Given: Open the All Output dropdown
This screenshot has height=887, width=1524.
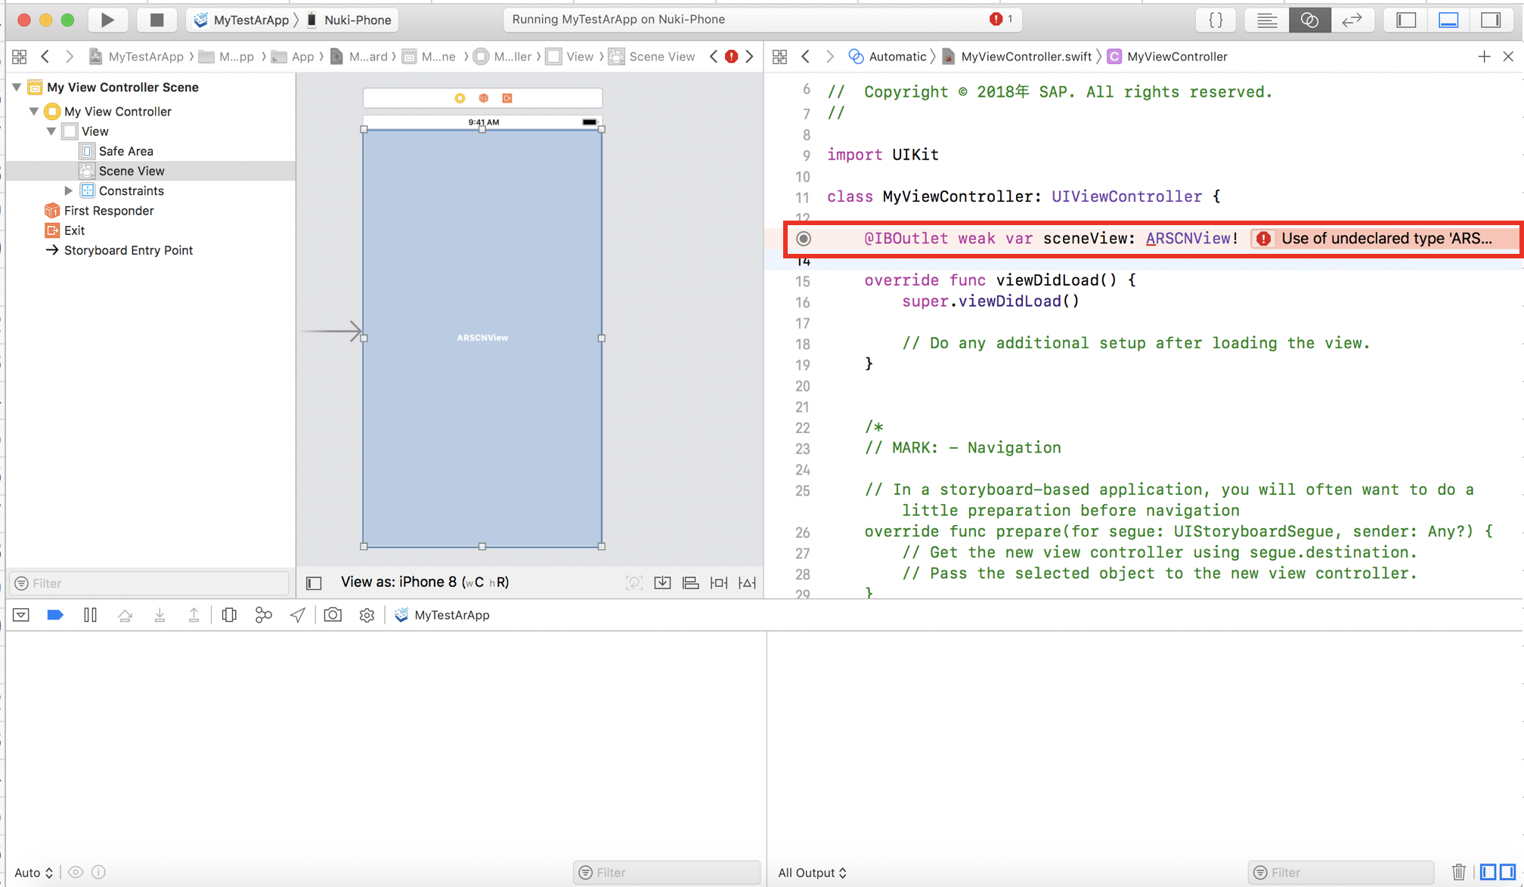Looking at the screenshot, I should (812, 873).
